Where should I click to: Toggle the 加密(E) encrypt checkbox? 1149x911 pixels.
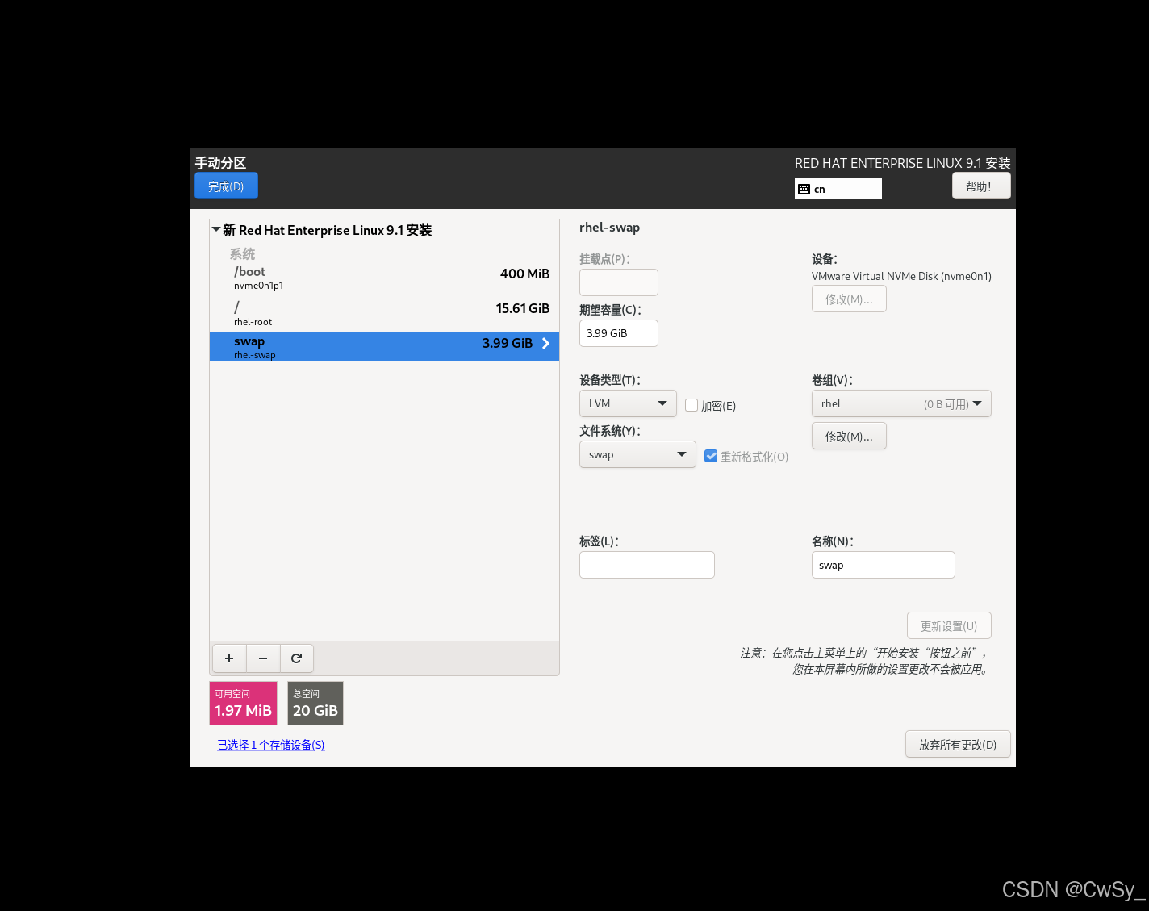coord(691,405)
